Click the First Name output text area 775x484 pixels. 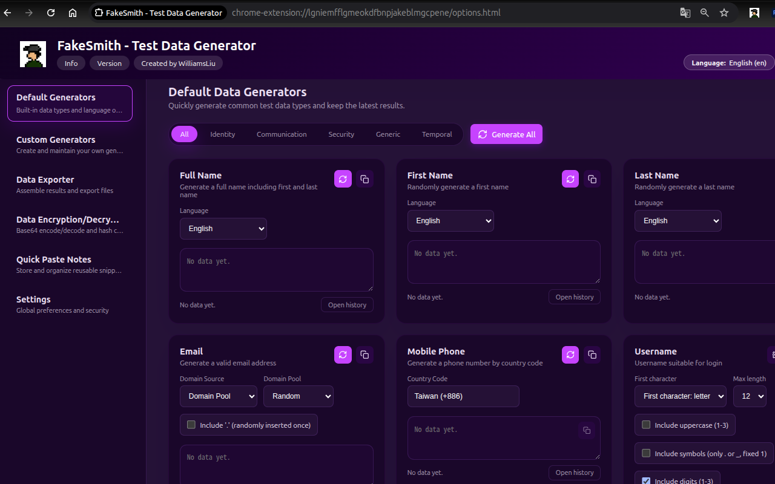504,262
